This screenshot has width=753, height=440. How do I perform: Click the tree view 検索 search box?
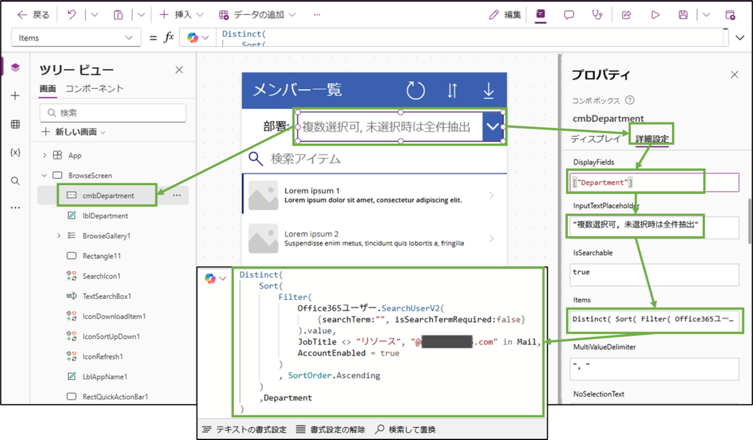pos(113,113)
